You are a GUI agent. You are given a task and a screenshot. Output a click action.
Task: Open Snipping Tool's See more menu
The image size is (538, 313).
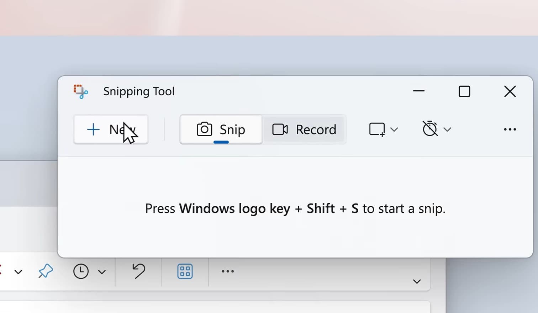pyautogui.click(x=510, y=129)
